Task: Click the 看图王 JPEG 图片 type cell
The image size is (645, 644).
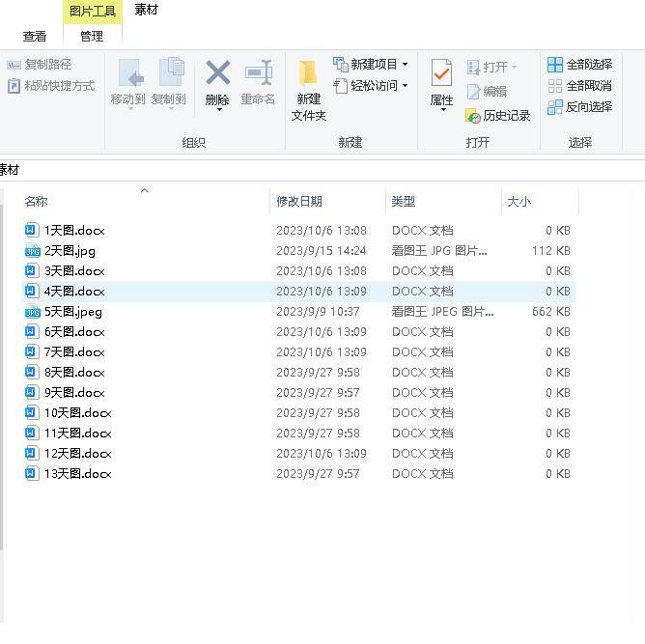Action: click(x=442, y=312)
